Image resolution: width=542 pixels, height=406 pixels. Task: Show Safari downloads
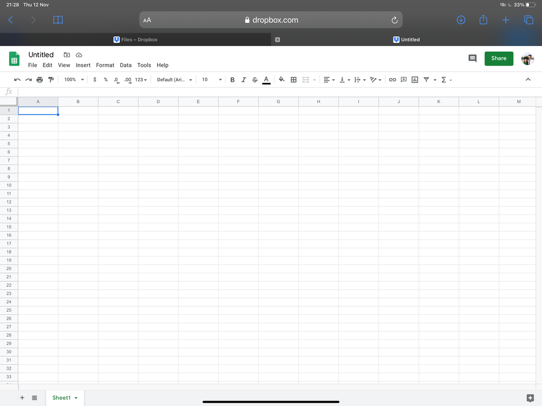[x=461, y=20]
